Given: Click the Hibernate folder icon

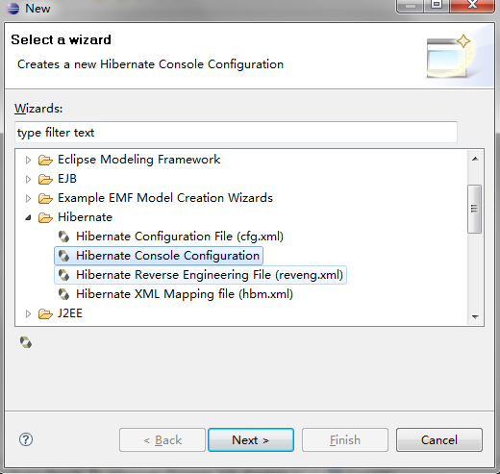Looking at the screenshot, I should tap(45, 217).
